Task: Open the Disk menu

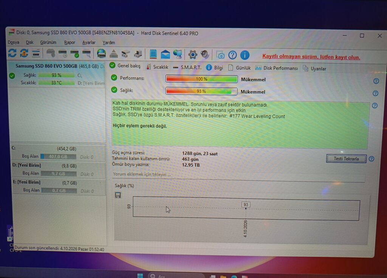Action: point(29,42)
